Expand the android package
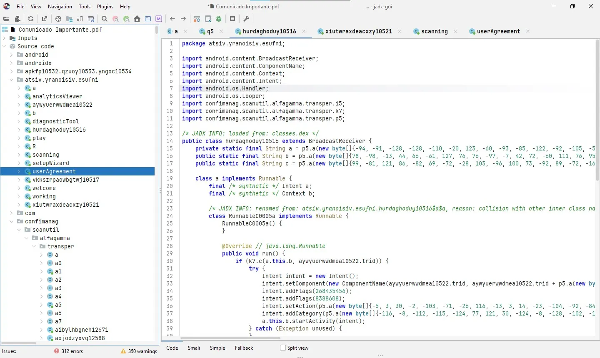The width and height of the screenshot is (600, 358). pyautogui.click(x=11, y=55)
